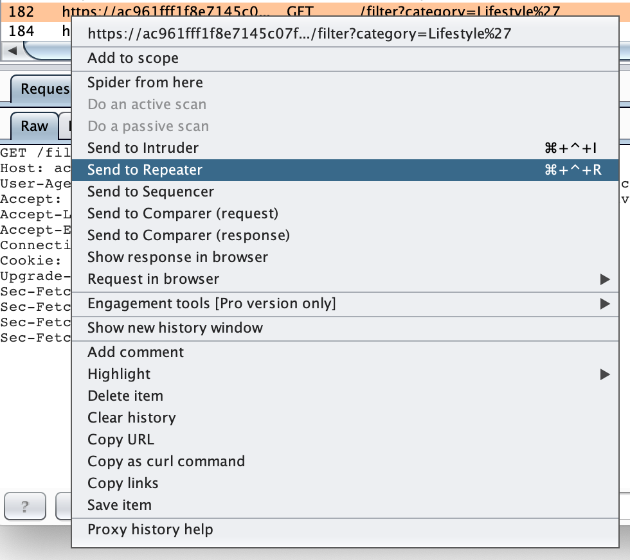The image size is (630, 560).
Task: Expand Engagement tools submenu arrow
Action: click(x=605, y=304)
